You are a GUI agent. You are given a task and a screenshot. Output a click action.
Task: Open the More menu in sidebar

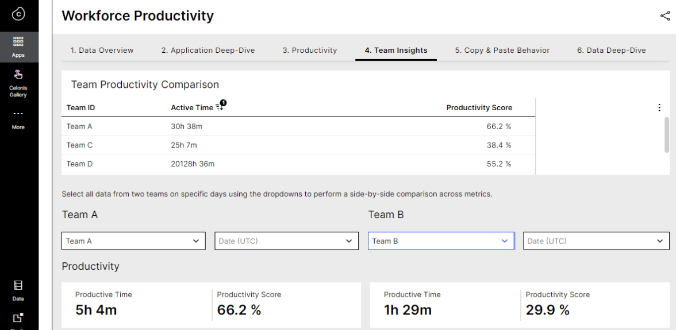click(18, 119)
